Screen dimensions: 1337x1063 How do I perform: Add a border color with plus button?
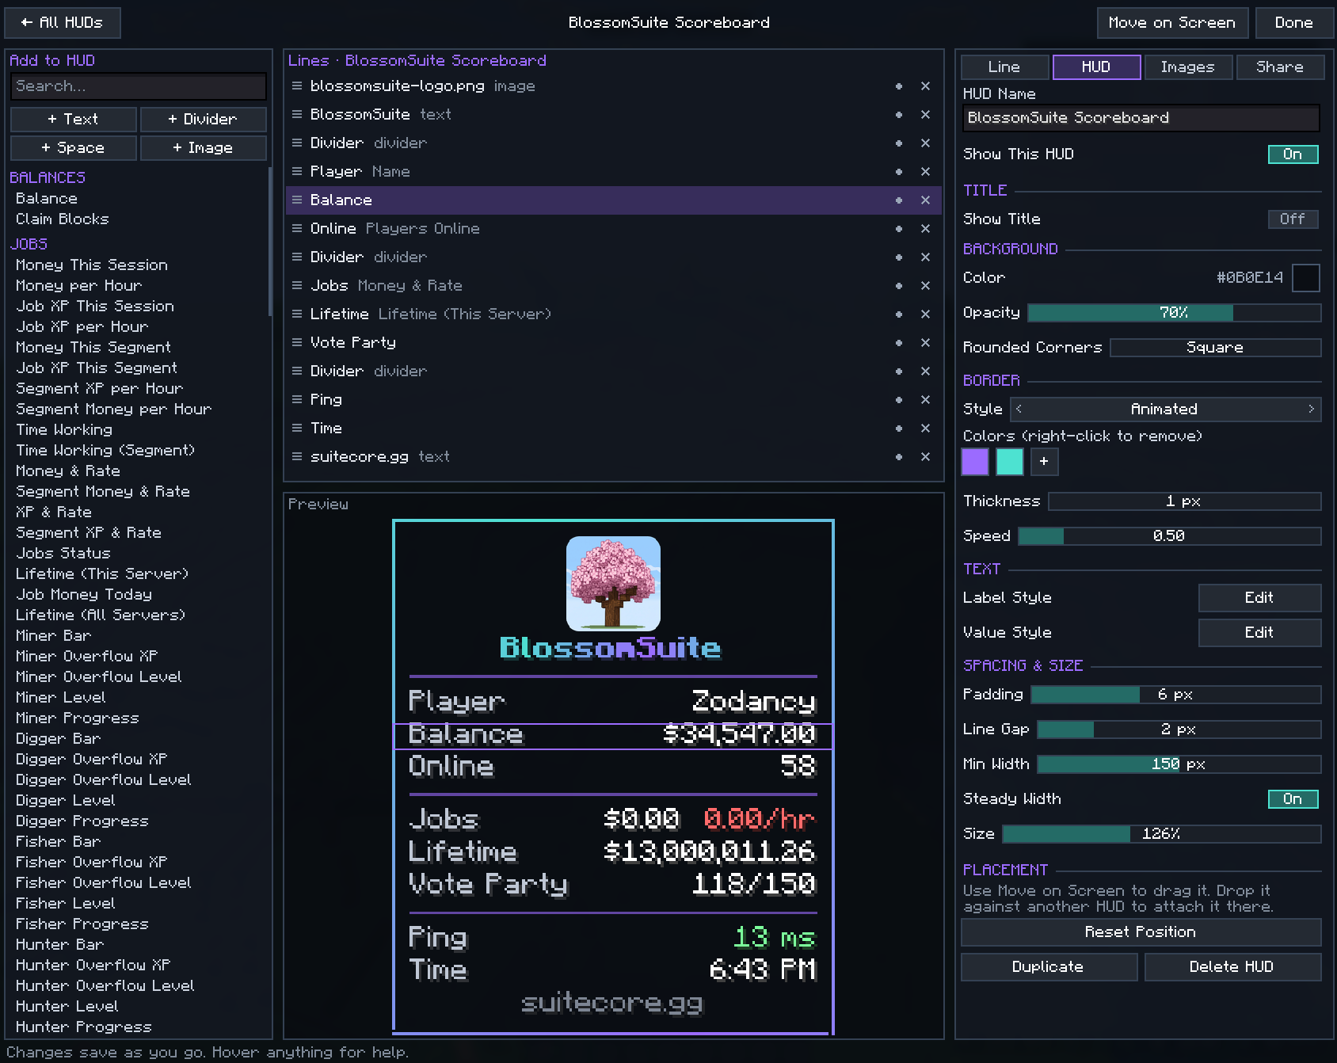(x=1044, y=462)
